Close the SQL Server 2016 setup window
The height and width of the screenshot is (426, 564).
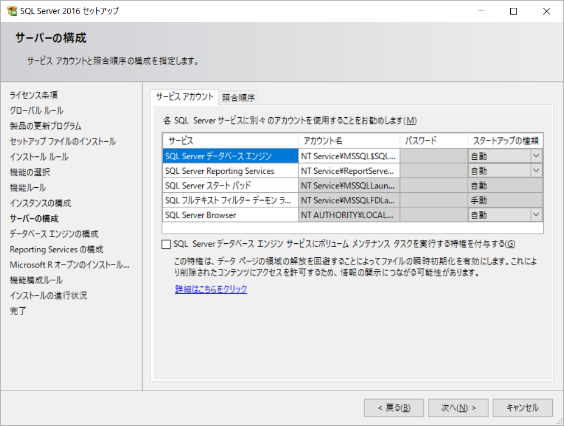click(547, 11)
